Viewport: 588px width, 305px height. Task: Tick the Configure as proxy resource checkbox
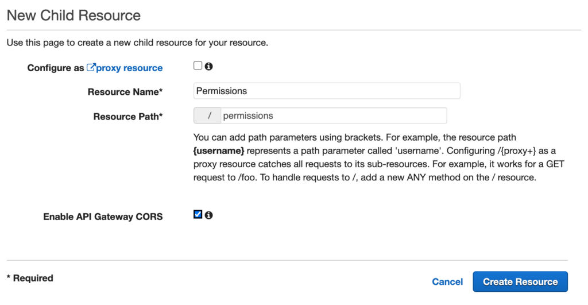click(x=198, y=66)
